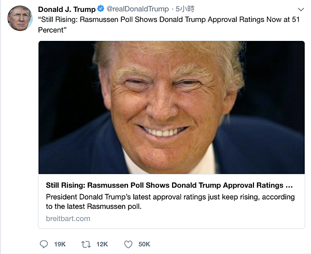311x254 pixels.
Task: Open the bold 'Still Rising' card headline
Action: click(x=169, y=185)
